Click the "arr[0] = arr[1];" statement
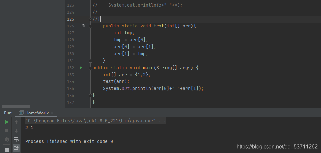321x153 pixels. click(135, 47)
